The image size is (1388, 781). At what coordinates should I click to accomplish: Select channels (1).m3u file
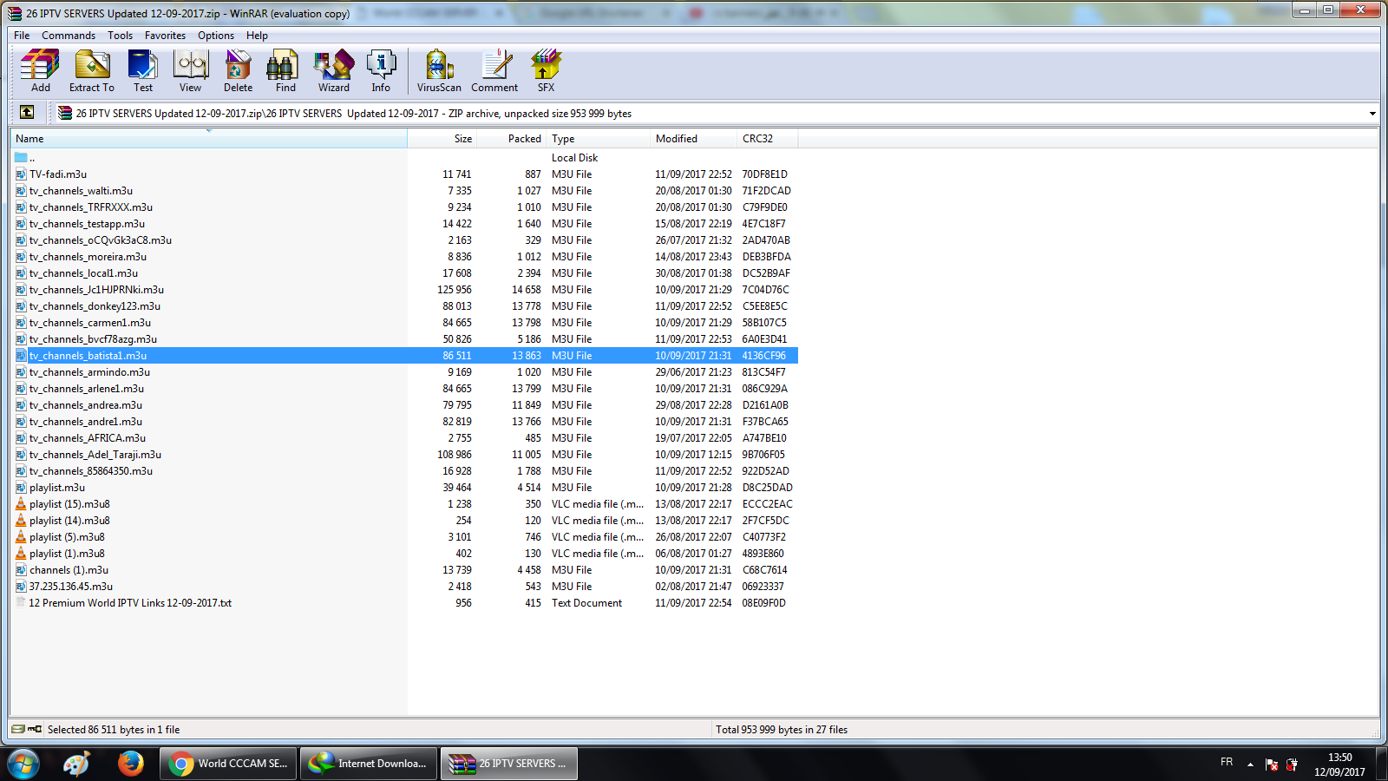pos(69,570)
